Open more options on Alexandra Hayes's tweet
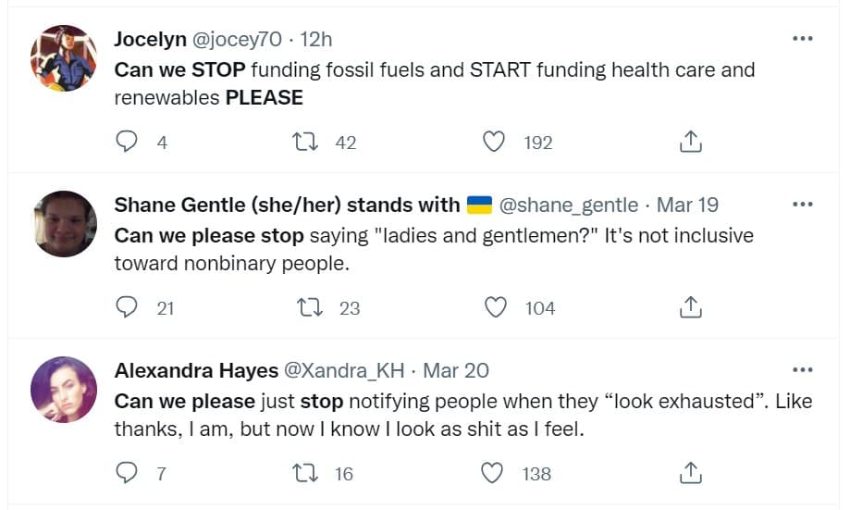The height and width of the screenshot is (510, 850). tap(802, 370)
